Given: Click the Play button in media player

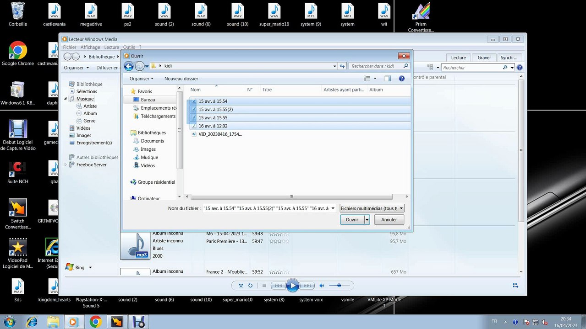Looking at the screenshot, I should point(292,286).
